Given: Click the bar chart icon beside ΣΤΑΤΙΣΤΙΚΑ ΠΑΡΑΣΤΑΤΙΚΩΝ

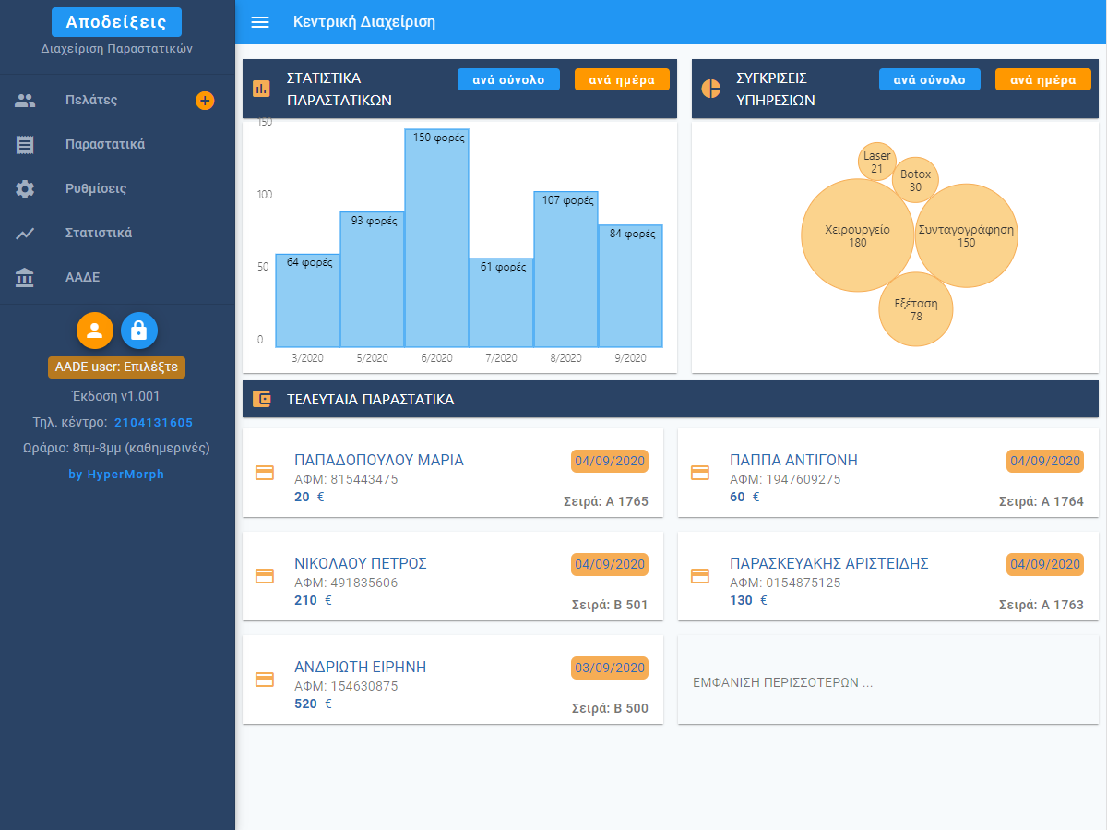Looking at the screenshot, I should 261,89.
